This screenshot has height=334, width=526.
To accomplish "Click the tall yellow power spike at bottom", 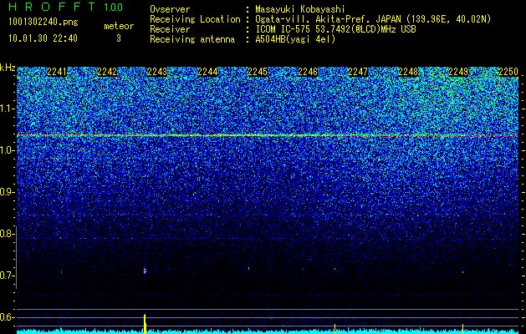I will (x=145, y=324).
